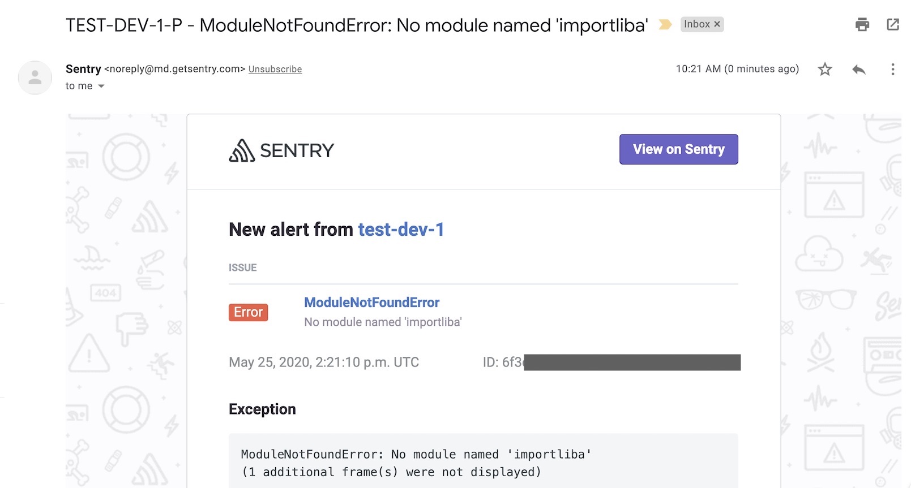
Task: Open the ModuleNotFoundError issue link
Action: 371,303
